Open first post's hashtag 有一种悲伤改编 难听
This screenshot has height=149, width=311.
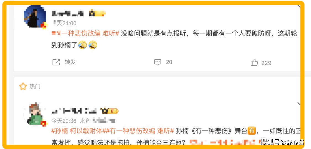(x=85, y=34)
